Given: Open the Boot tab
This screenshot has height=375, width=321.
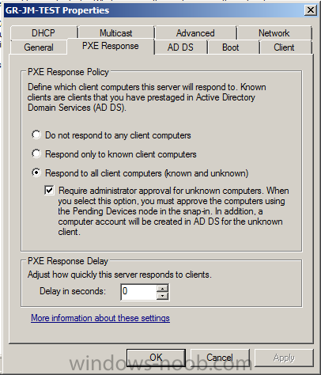Looking at the screenshot, I should pyautogui.click(x=231, y=47).
